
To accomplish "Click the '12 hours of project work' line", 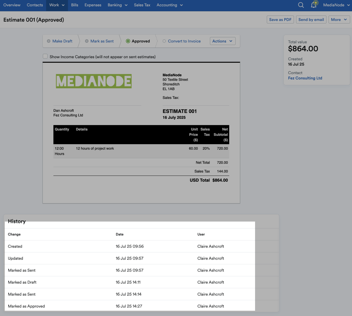I will (95, 148).
